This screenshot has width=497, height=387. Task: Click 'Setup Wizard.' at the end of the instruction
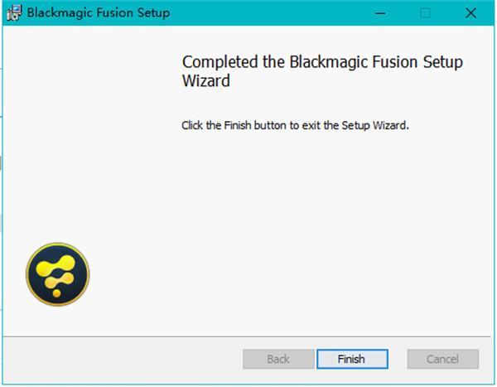coord(375,125)
